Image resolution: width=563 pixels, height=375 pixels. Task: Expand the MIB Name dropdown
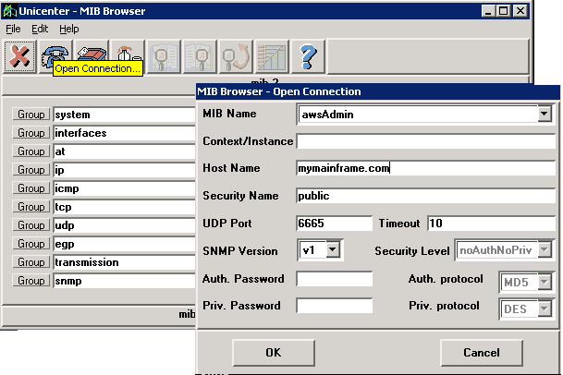click(545, 114)
